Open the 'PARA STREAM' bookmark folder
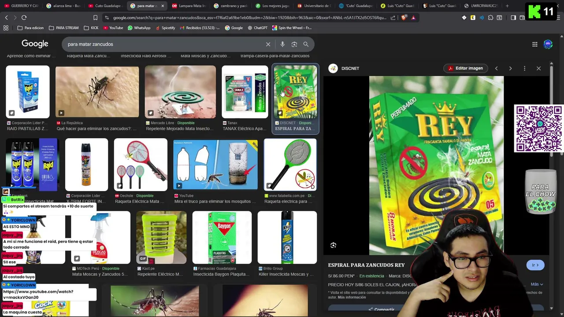 [x=63, y=28]
